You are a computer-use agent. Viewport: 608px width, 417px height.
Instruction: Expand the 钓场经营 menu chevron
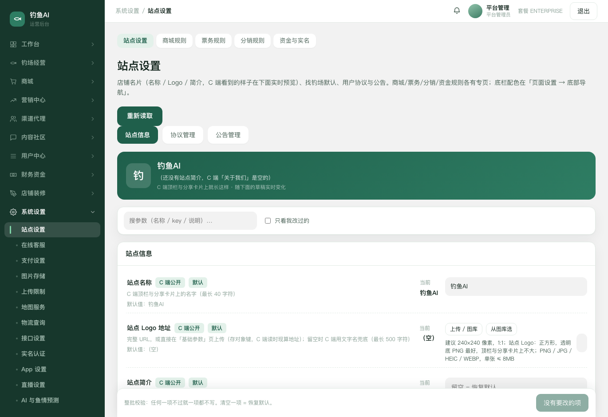coord(93,63)
